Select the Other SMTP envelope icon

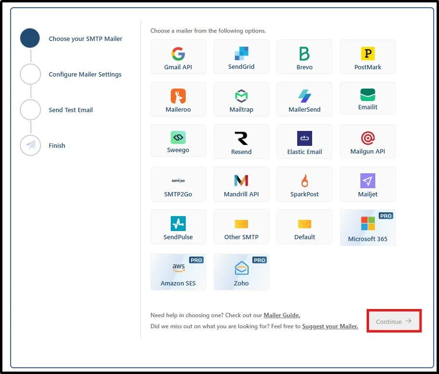[x=241, y=224]
